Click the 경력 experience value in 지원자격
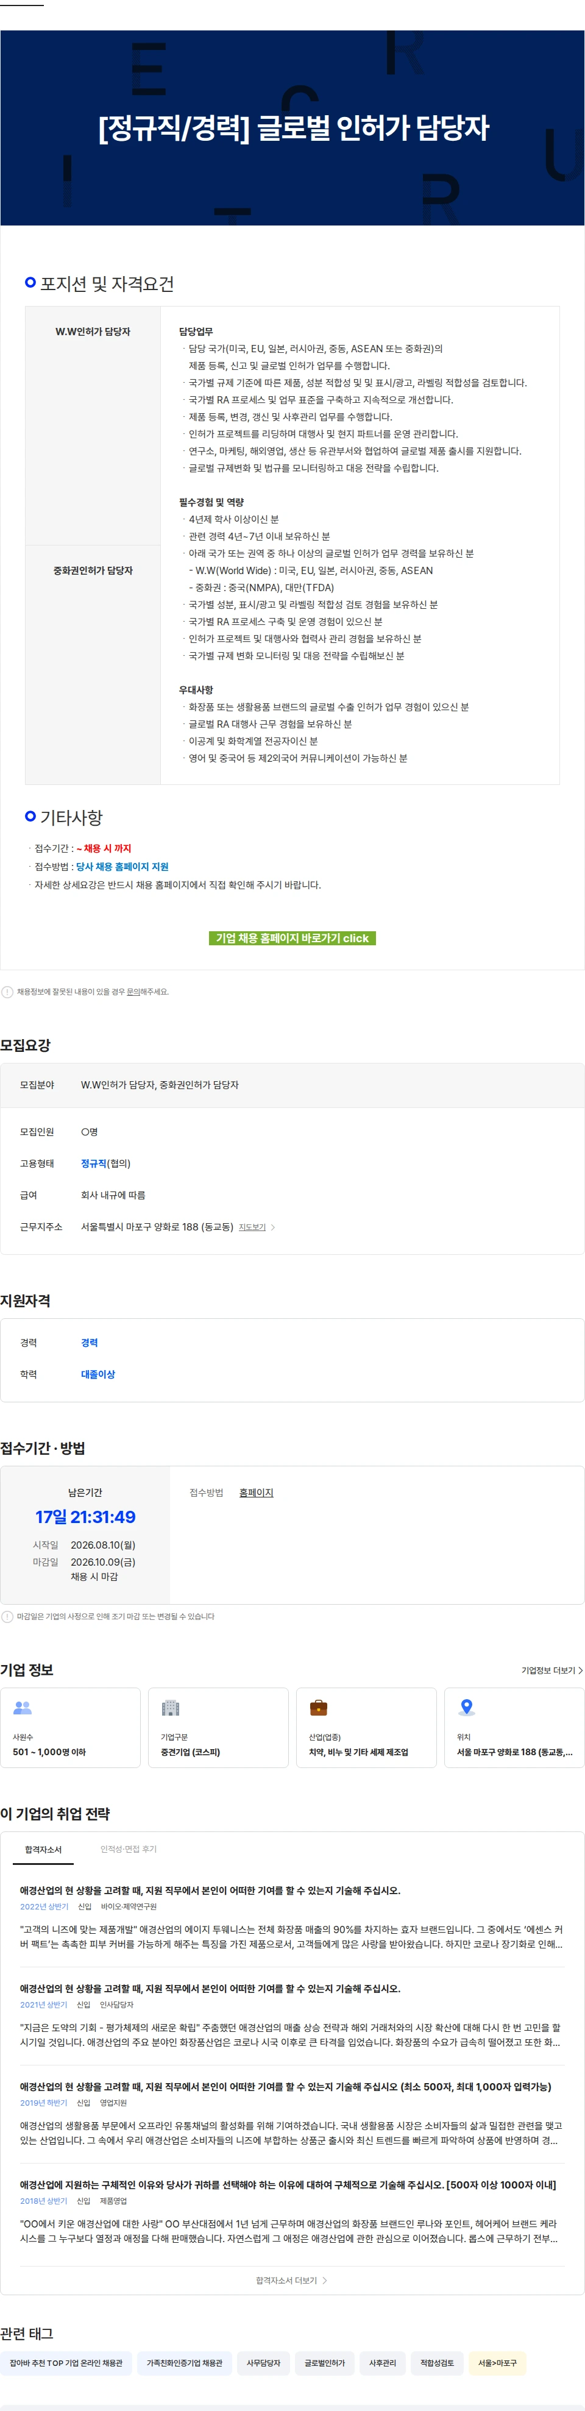The height and width of the screenshot is (2411, 585). 89,1343
